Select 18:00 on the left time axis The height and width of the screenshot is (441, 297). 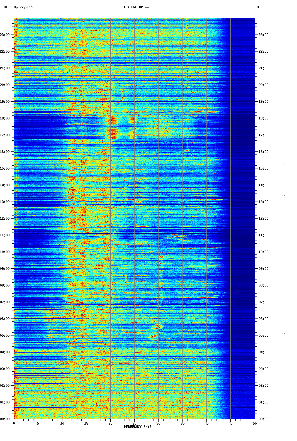pos(5,118)
